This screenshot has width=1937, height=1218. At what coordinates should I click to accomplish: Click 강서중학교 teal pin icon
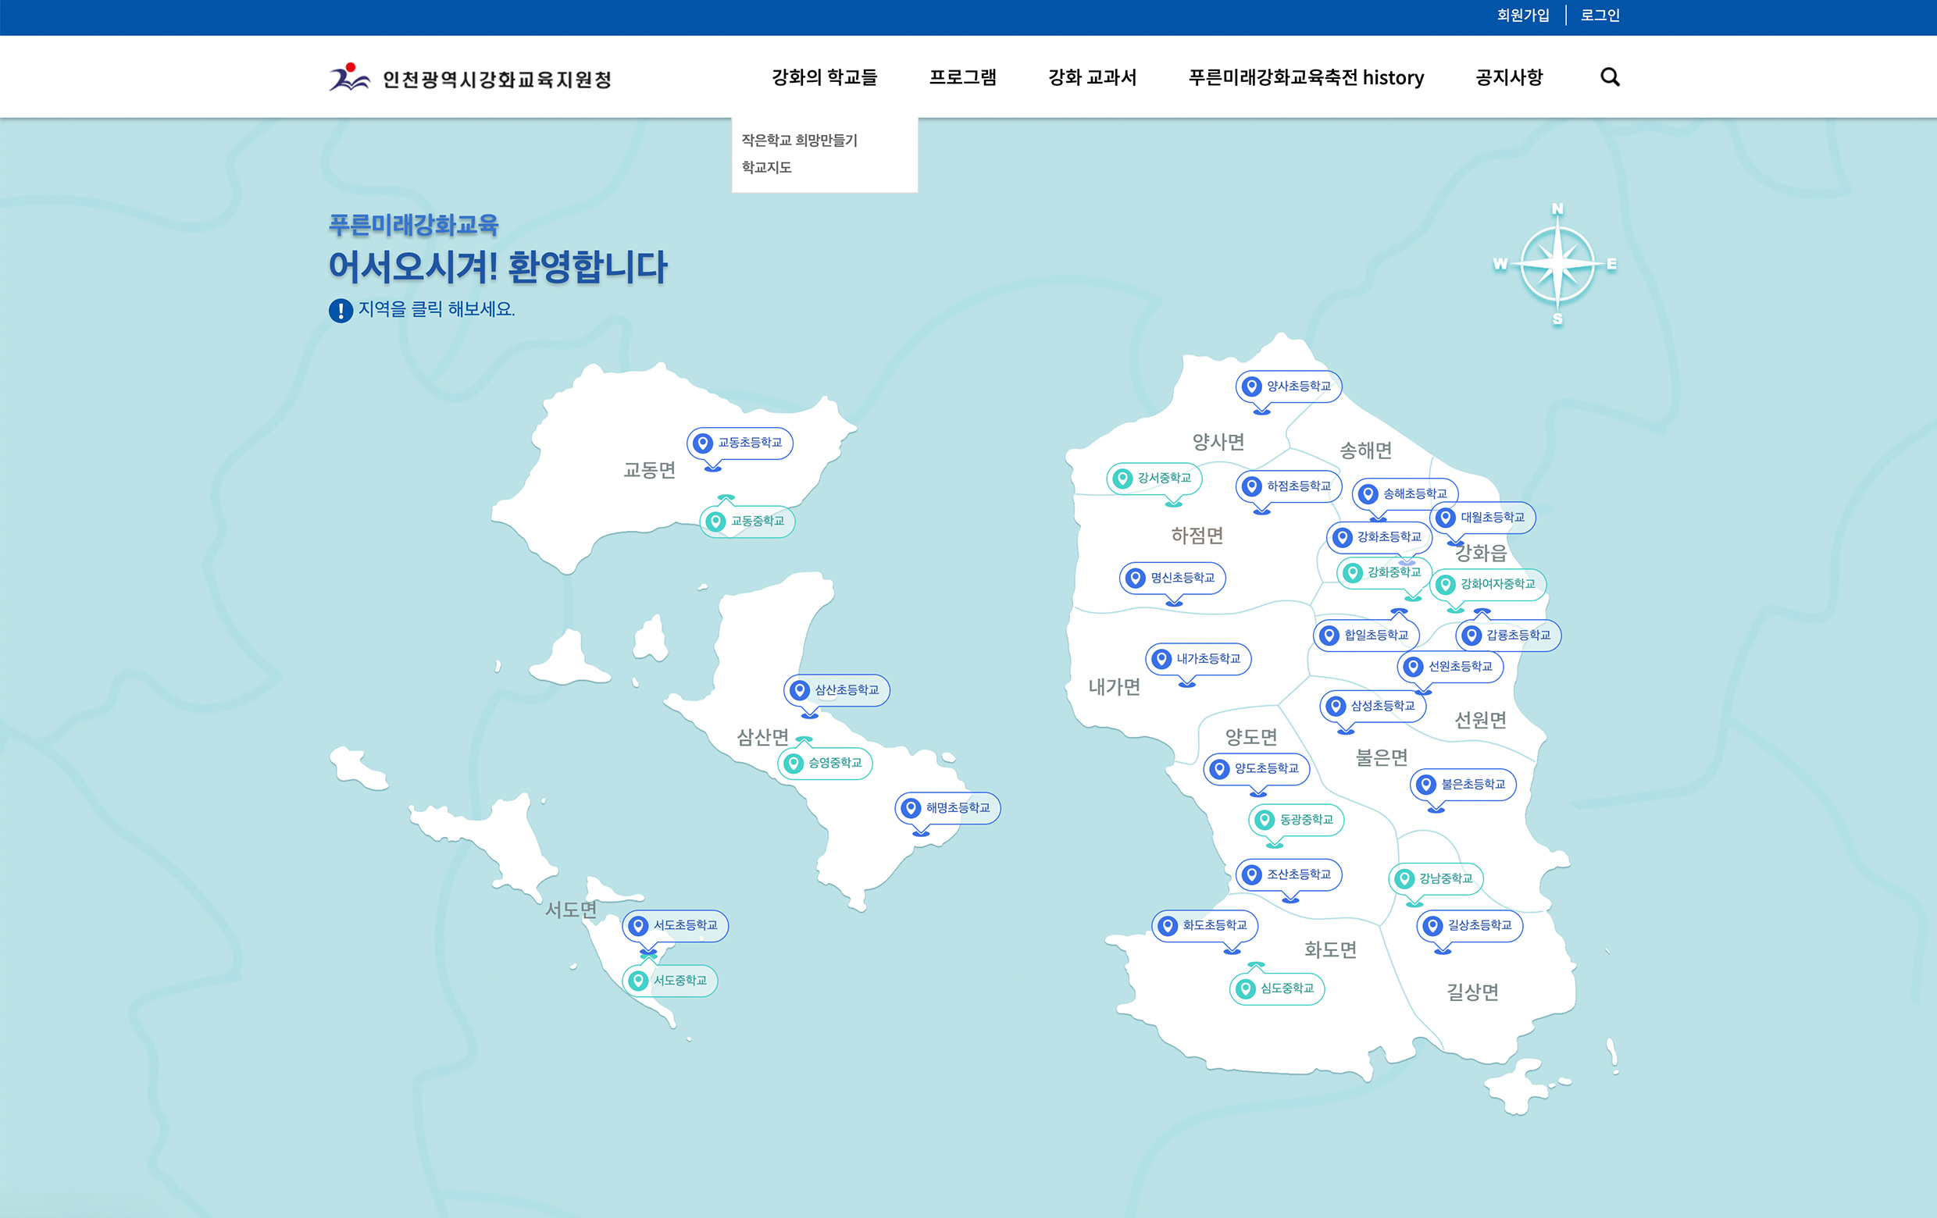(1122, 479)
